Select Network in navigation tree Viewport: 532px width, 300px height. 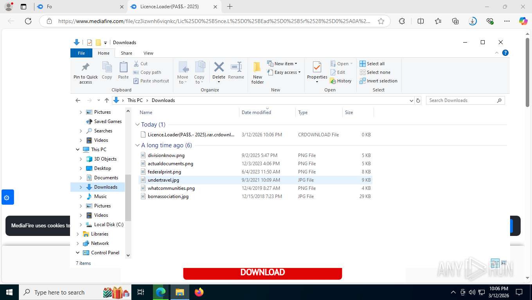(x=100, y=243)
